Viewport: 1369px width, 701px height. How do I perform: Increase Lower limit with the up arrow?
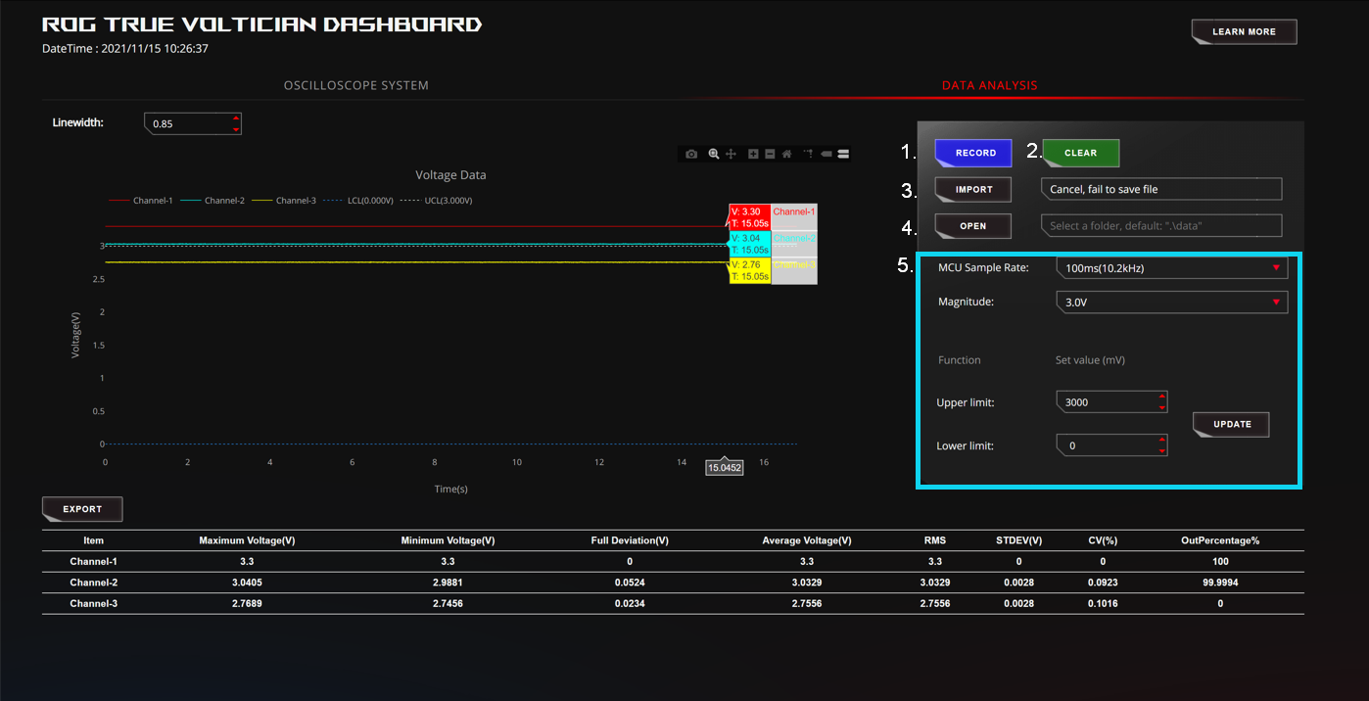[1161, 440]
